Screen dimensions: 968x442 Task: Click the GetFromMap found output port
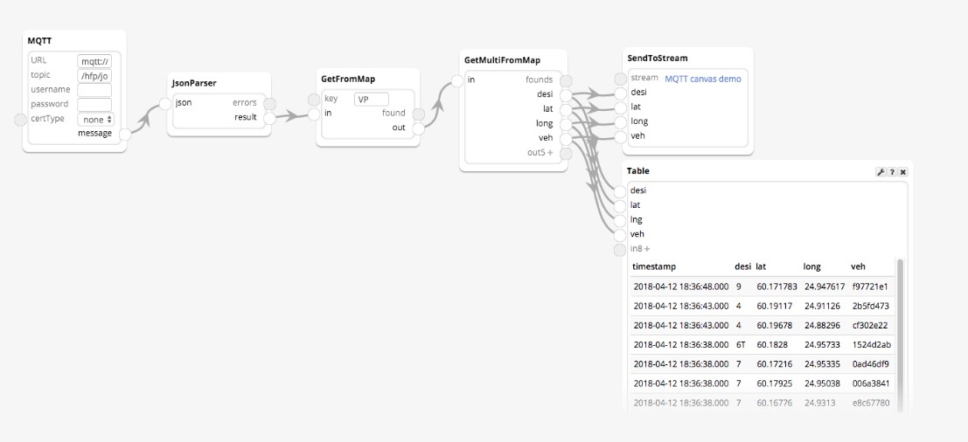point(419,114)
